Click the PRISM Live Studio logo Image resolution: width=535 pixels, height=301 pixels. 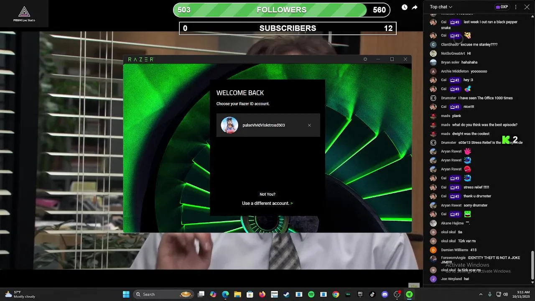click(24, 13)
